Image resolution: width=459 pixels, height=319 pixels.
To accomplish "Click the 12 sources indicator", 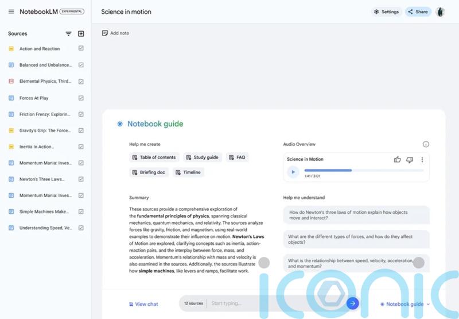I will click(x=193, y=303).
